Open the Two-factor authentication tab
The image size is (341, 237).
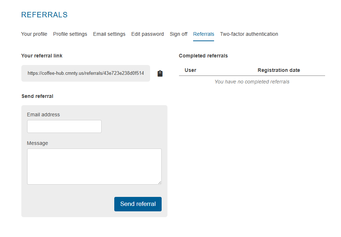pyautogui.click(x=249, y=34)
